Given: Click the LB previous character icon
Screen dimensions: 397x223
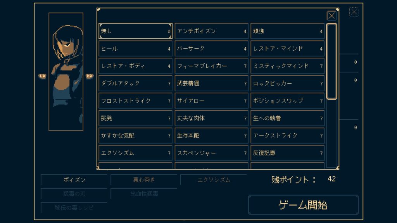Looking at the screenshot, I should 42,76.
